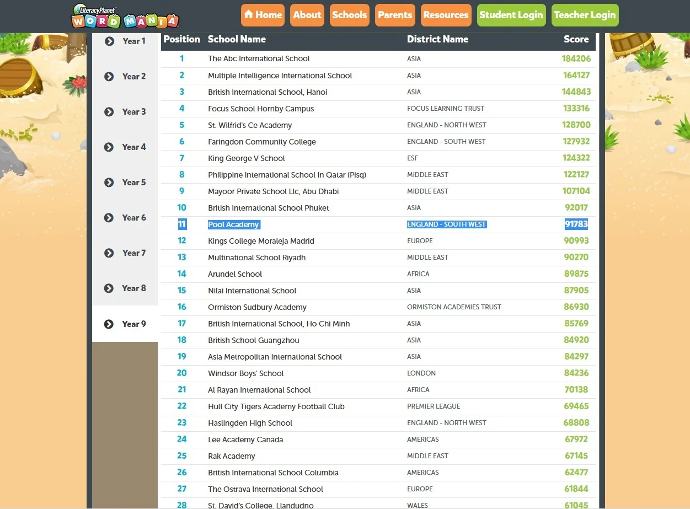Click the highlighted score 91783
Image resolution: width=690 pixels, height=509 pixels.
(x=576, y=224)
